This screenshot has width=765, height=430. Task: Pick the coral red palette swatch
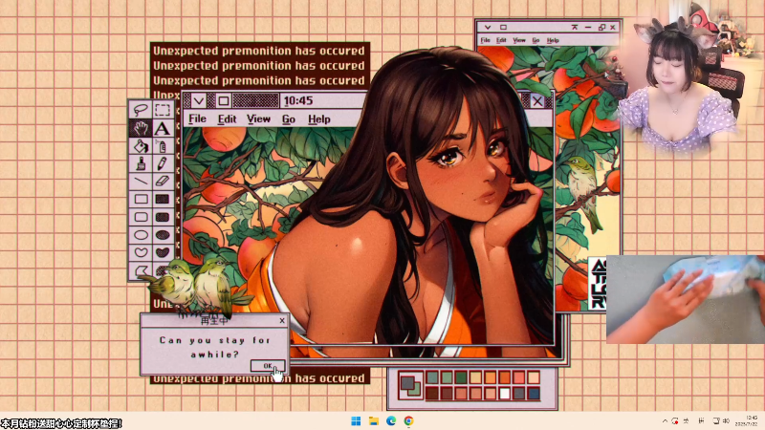point(519,376)
